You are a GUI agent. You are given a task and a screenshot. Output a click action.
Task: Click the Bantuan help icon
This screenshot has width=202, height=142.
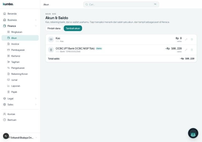(5, 120)
